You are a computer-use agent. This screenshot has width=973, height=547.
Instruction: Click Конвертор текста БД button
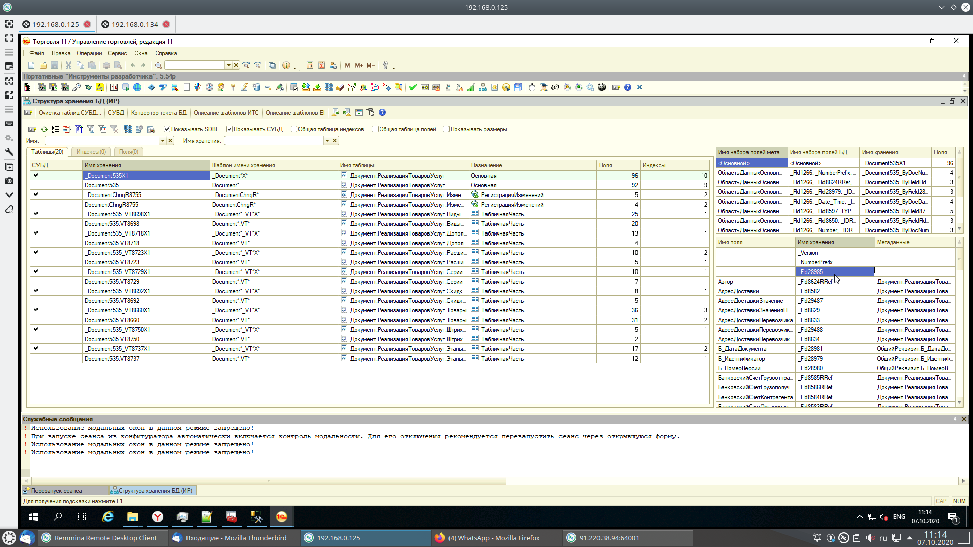(159, 113)
